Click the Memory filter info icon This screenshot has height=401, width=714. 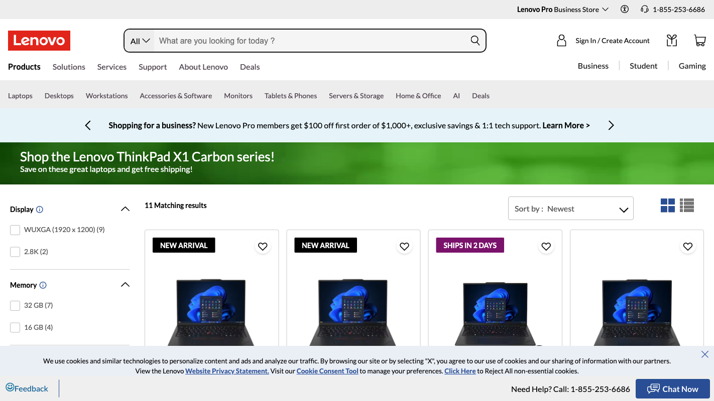click(43, 285)
